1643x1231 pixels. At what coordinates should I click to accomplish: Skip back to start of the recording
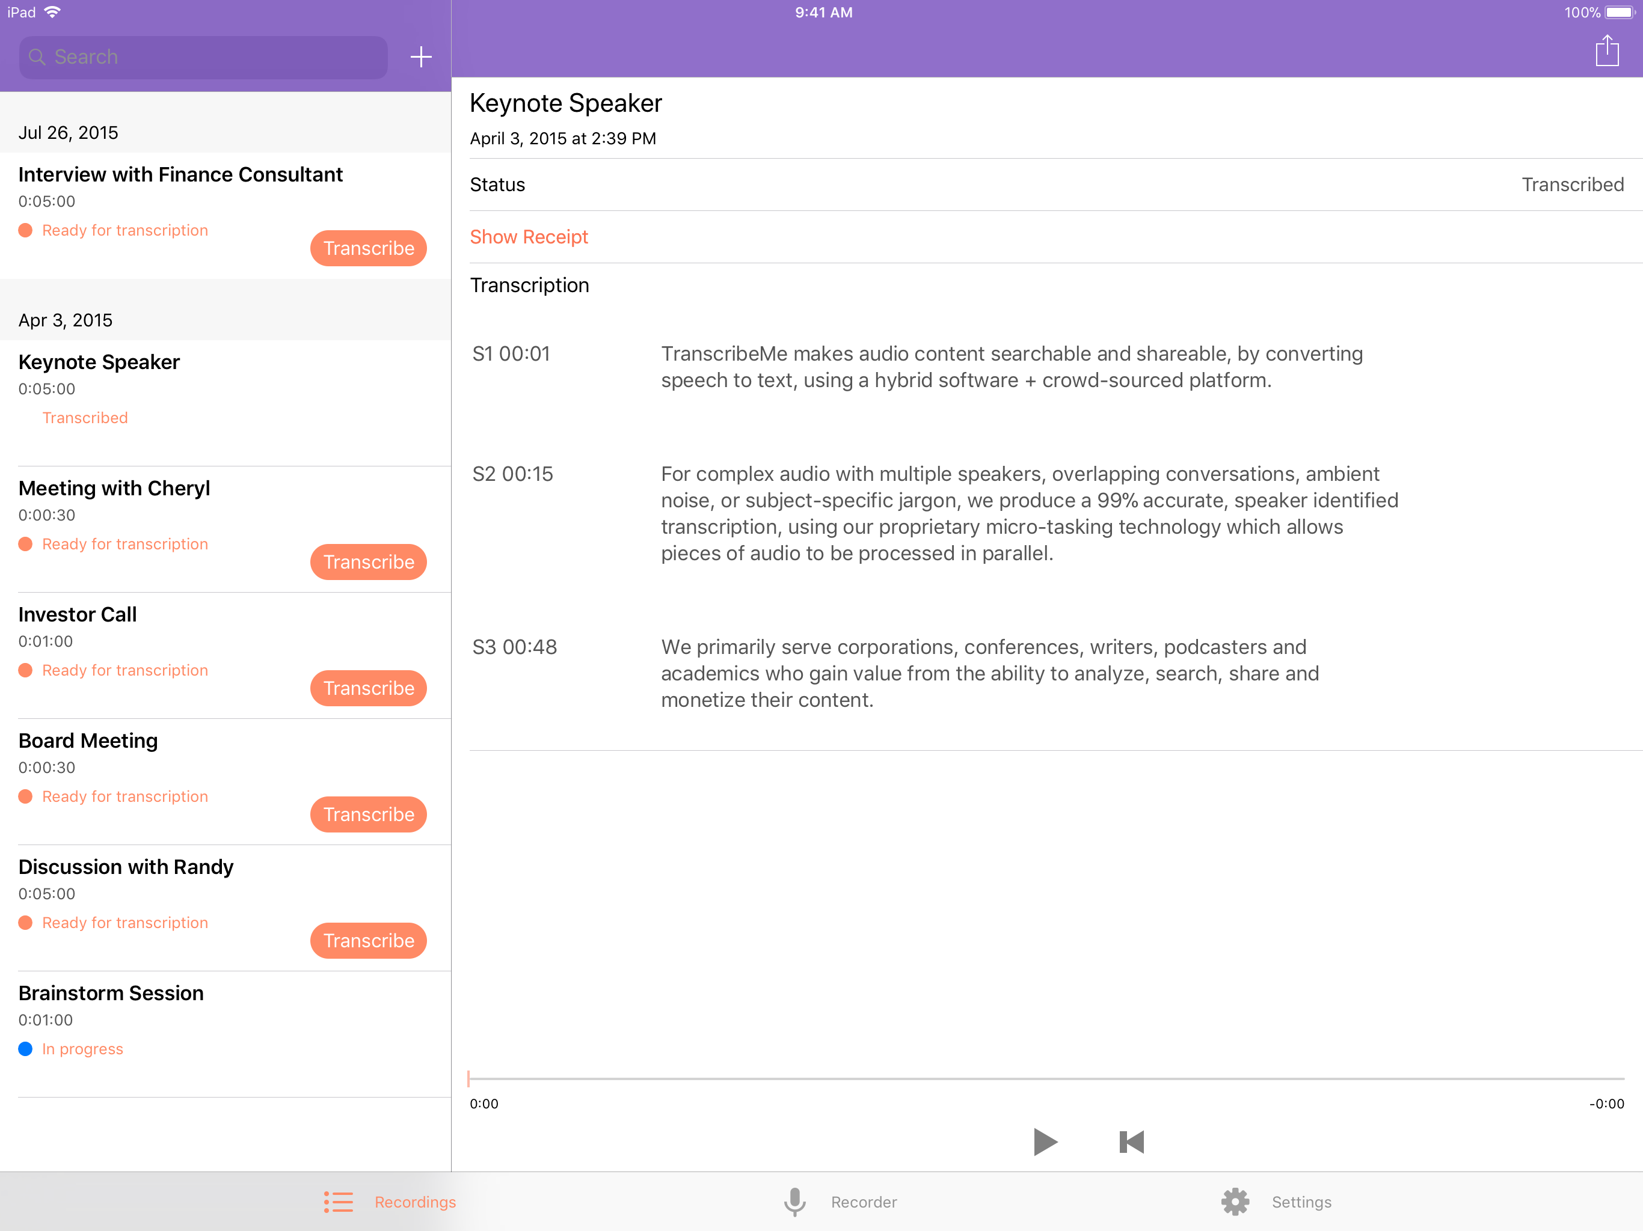click(x=1131, y=1141)
